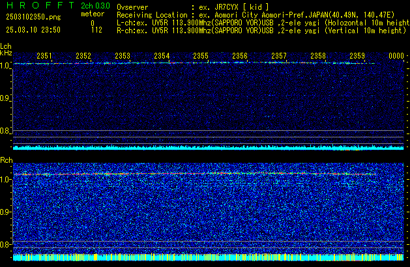Image resolution: width=410 pixels, height=267 pixels.
Task: Click the date-time 25.03.10 23:50
Action: tap(33, 30)
